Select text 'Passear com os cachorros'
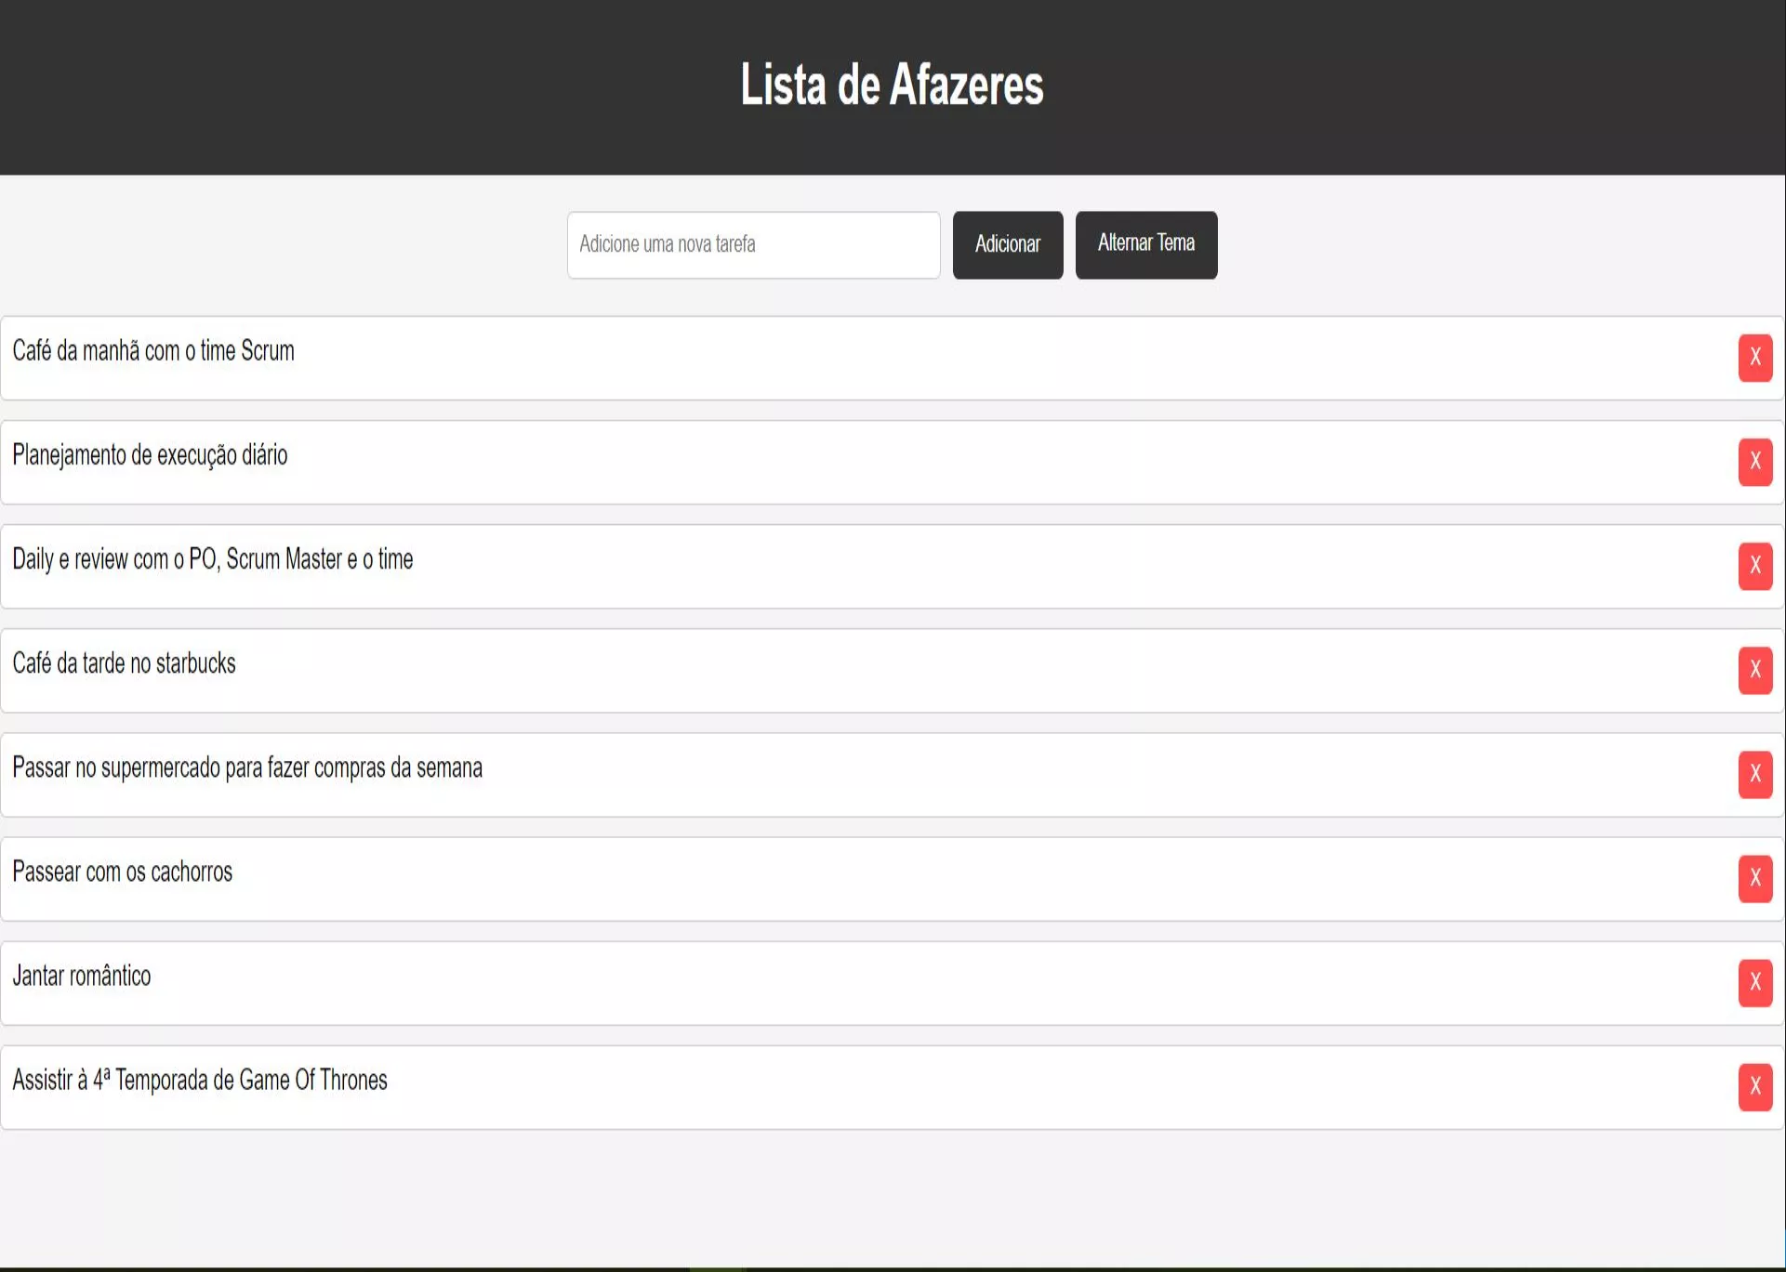The image size is (1786, 1272). [x=122, y=872]
